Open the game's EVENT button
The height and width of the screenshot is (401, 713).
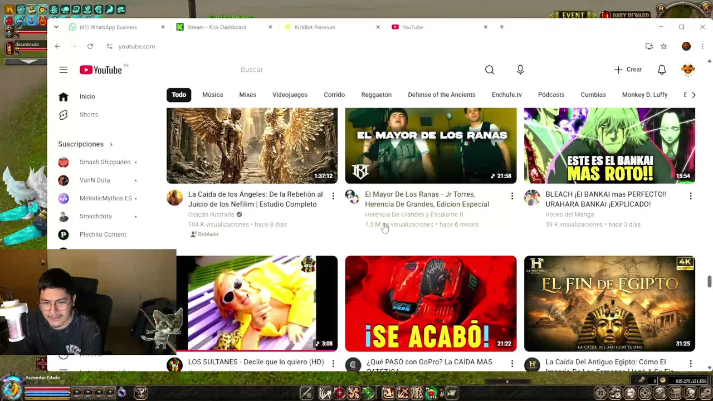[x=573, y=15]
